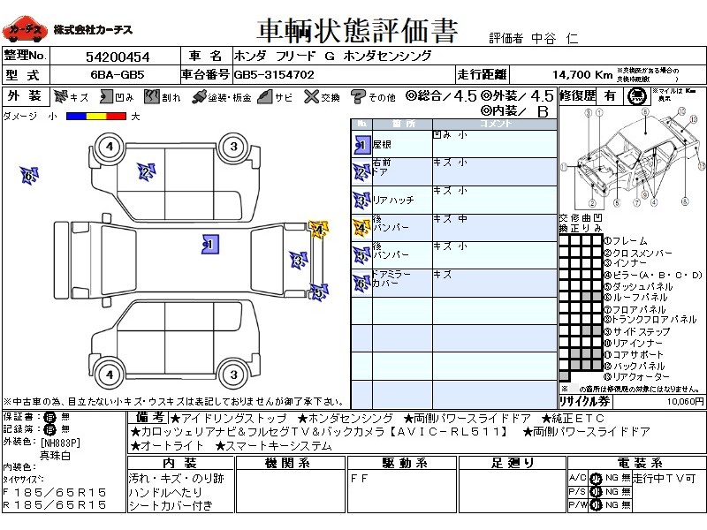
Task: Click the 凹み 小 comment cell
Action: pos(495,144)
